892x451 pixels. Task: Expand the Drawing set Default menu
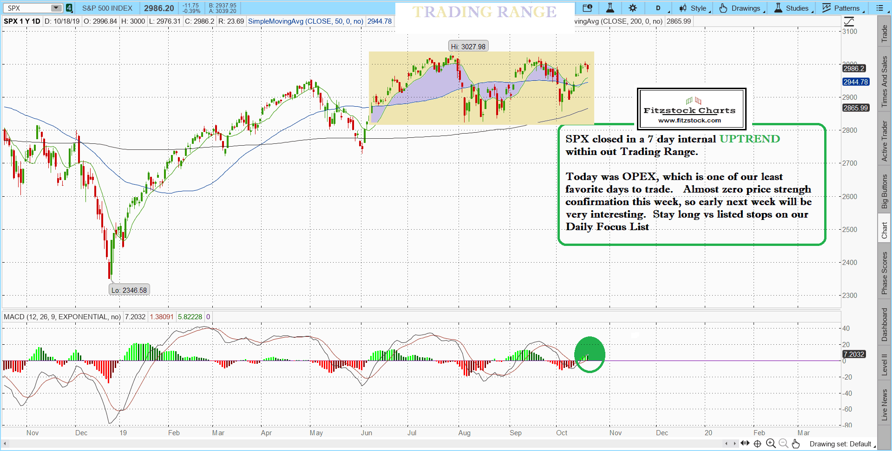(842, 444)
